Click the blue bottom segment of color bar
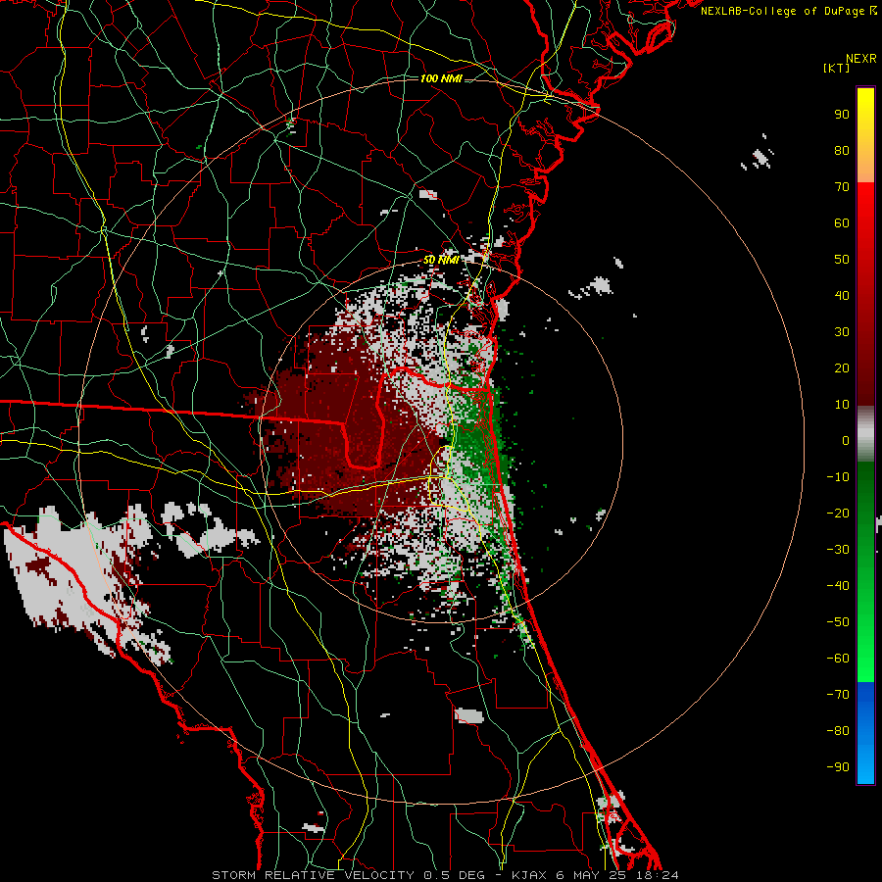This screenshot has height=882, width=882. [865, 733]
